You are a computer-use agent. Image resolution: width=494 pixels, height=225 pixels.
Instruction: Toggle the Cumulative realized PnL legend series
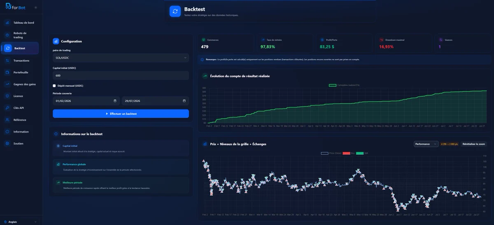coord(345,85)
